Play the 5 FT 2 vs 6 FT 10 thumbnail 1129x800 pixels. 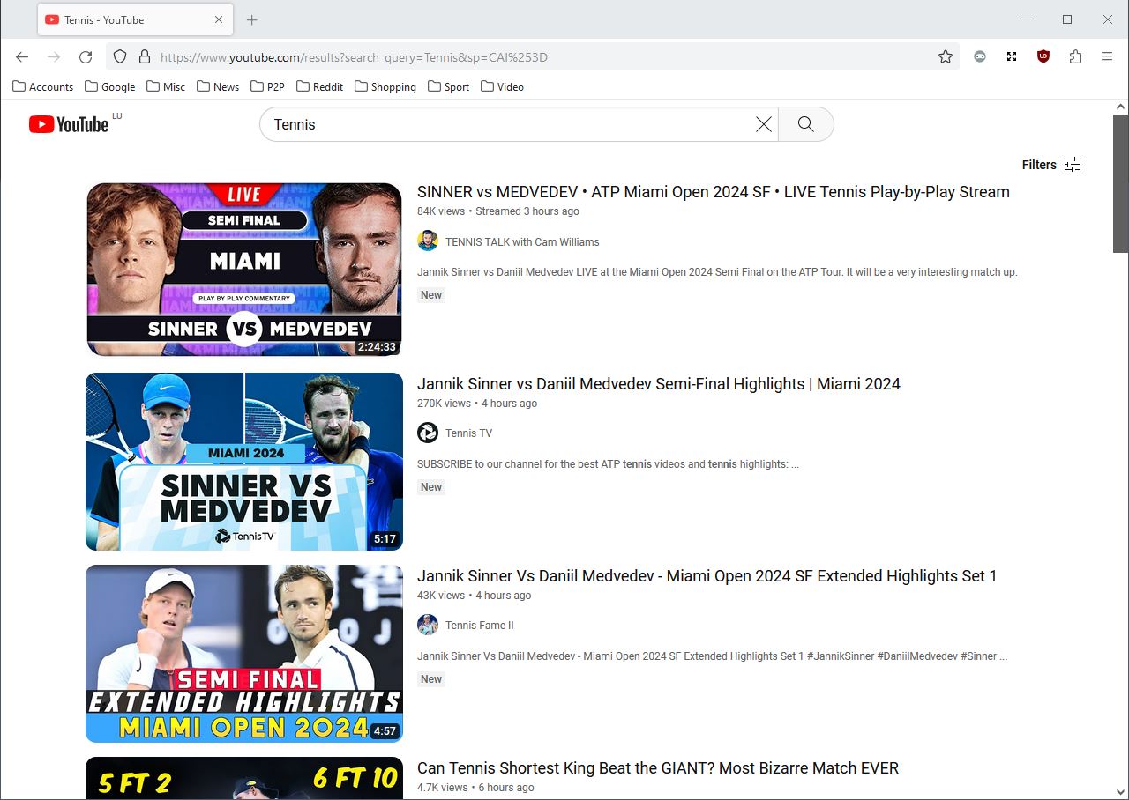coord(244,778)
